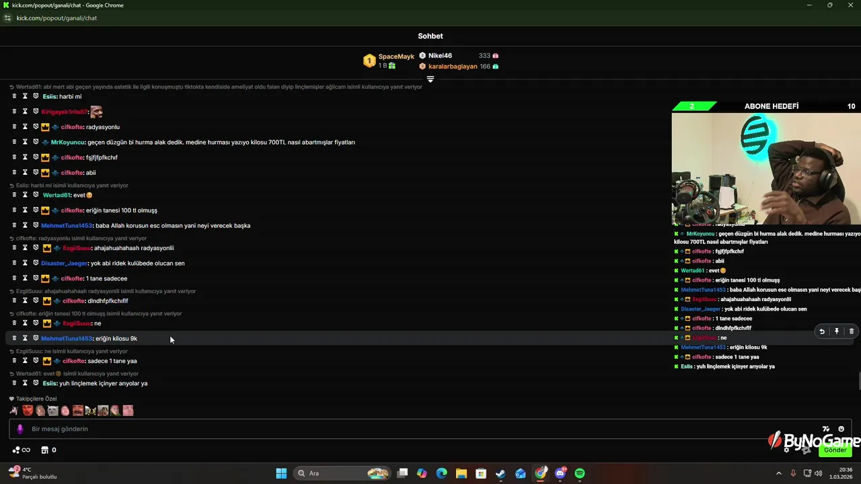The image size is (861, 484).
Task: Open chat settings gear icon
Action: tap(786, 450)
